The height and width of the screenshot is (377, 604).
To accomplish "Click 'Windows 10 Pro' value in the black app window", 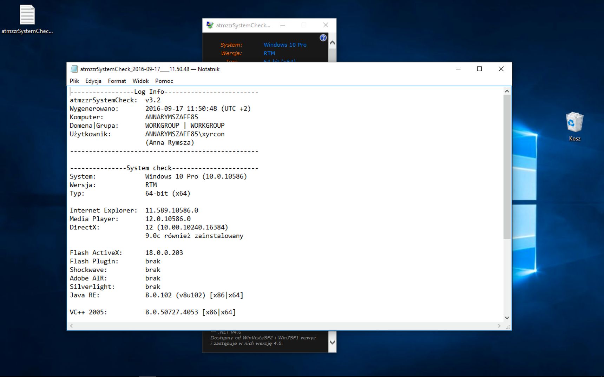I will (285, 45).
